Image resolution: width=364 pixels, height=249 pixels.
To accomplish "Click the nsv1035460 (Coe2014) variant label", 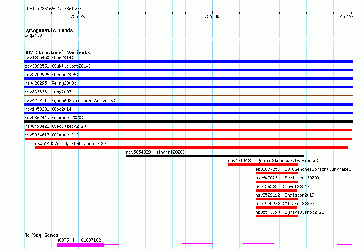I will click(49, 57).
